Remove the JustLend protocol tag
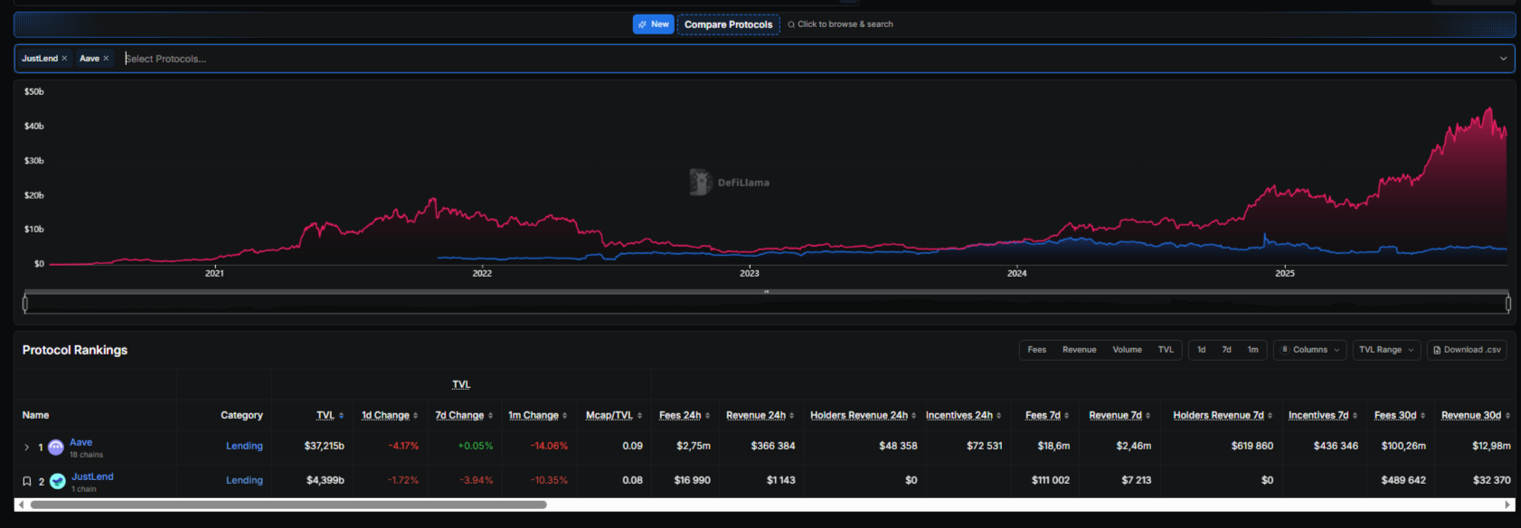 64,59
